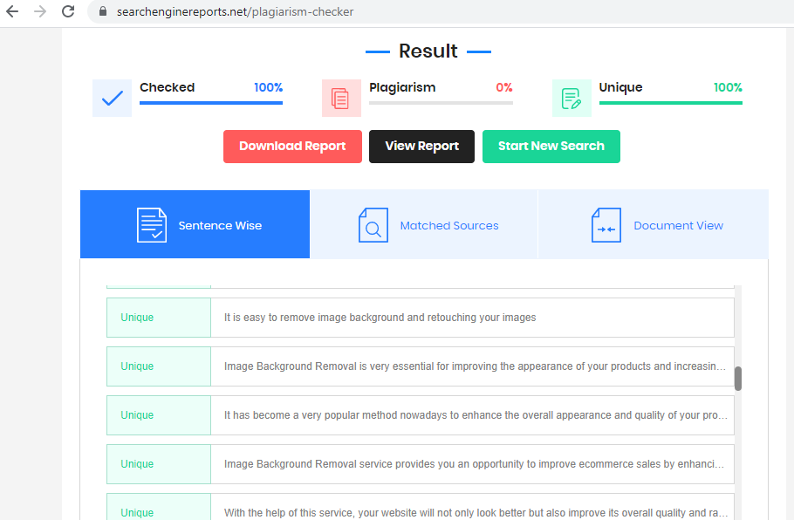The height and width of the screenshot is (520, 794).
Task: Click the padlock site security icon
Action: (x=103, y=12)
